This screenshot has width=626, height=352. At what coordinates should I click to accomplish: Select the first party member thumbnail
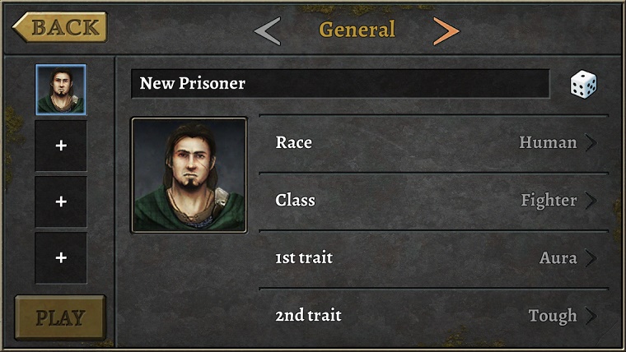[x=60, y=90]
